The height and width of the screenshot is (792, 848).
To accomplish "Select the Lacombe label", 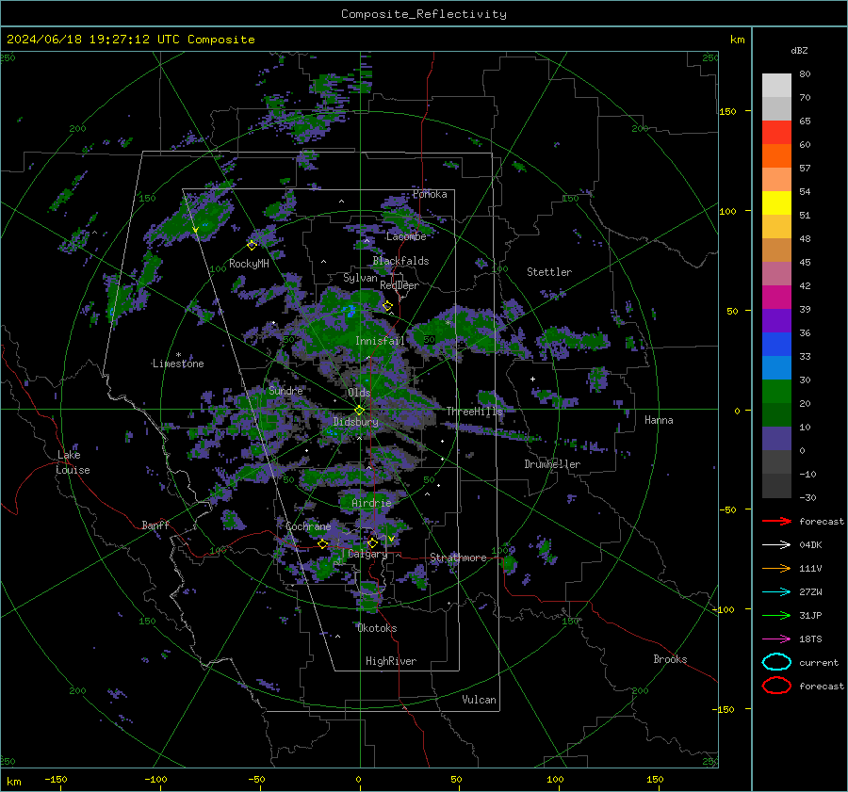I will (406, 236).
